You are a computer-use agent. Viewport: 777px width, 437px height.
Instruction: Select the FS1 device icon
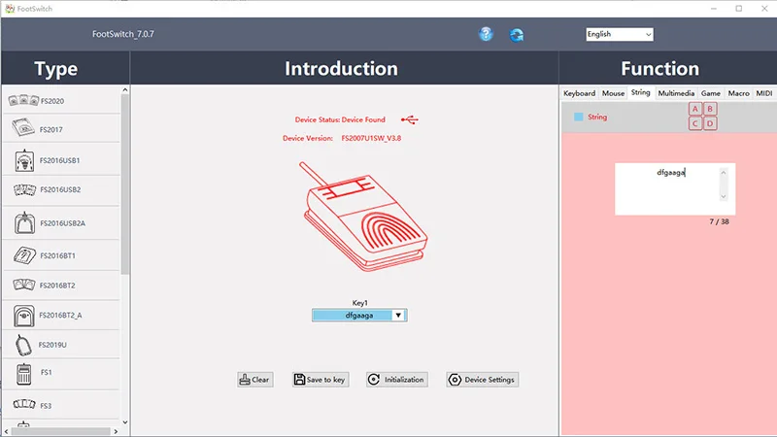coord(23,373)
